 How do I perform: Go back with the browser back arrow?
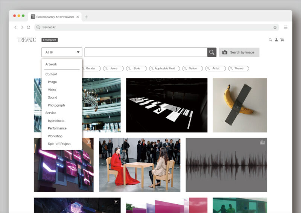[x=15, y=27]
